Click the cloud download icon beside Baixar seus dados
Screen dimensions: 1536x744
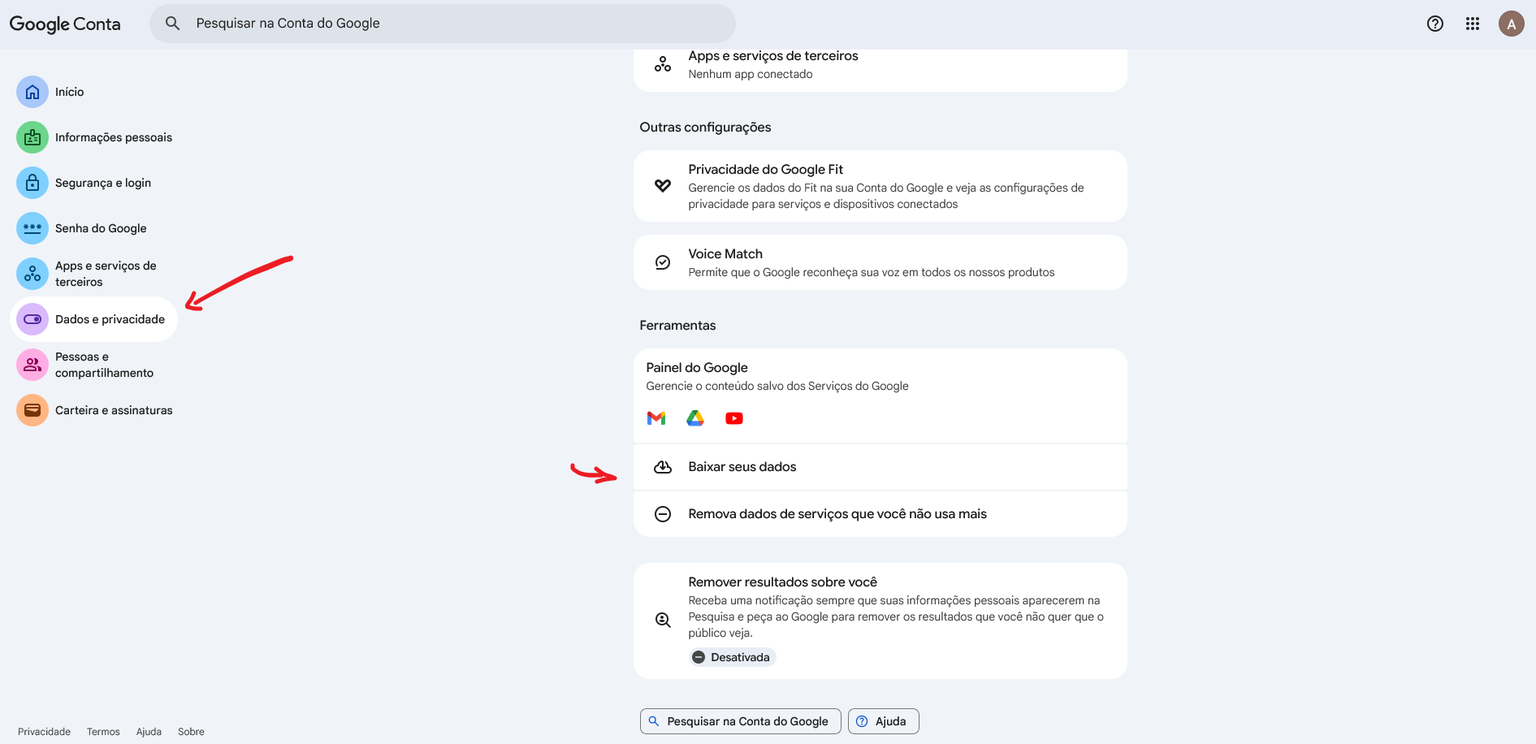[663, 467]
